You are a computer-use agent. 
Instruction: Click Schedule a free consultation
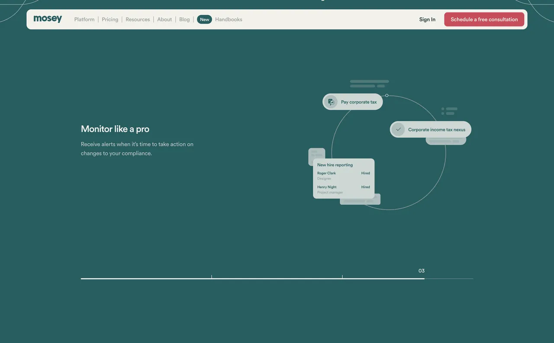click(x=484, y=19)
